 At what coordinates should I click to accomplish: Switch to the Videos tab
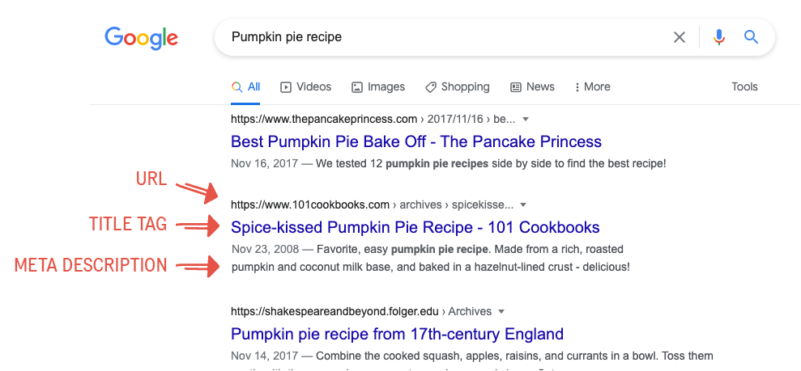pyautogui.click(x=306, y=86)
